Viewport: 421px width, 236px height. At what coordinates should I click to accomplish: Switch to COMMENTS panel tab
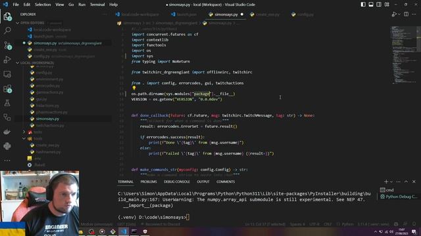point(226,182)
